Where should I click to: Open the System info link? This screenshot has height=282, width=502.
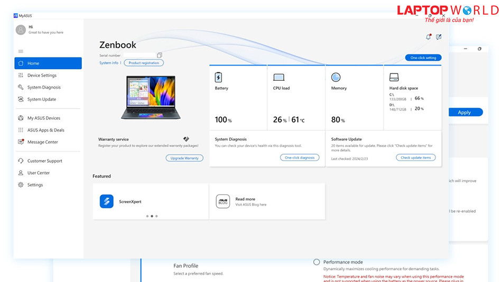pyautogui.click(x=109, y=63)
